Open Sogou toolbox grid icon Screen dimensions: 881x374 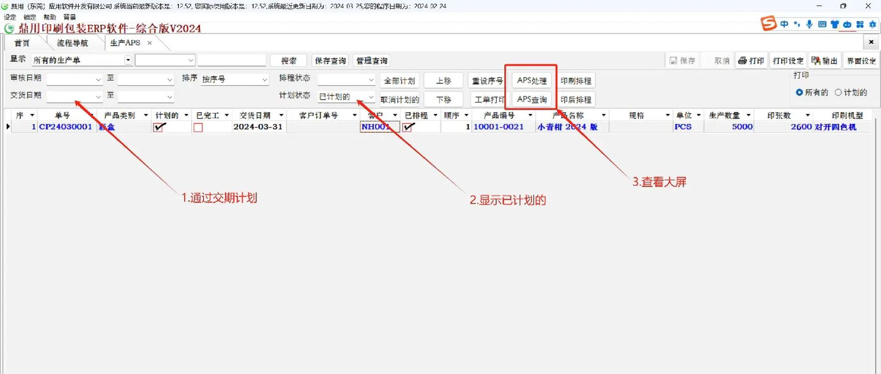(x=860, y=24)
